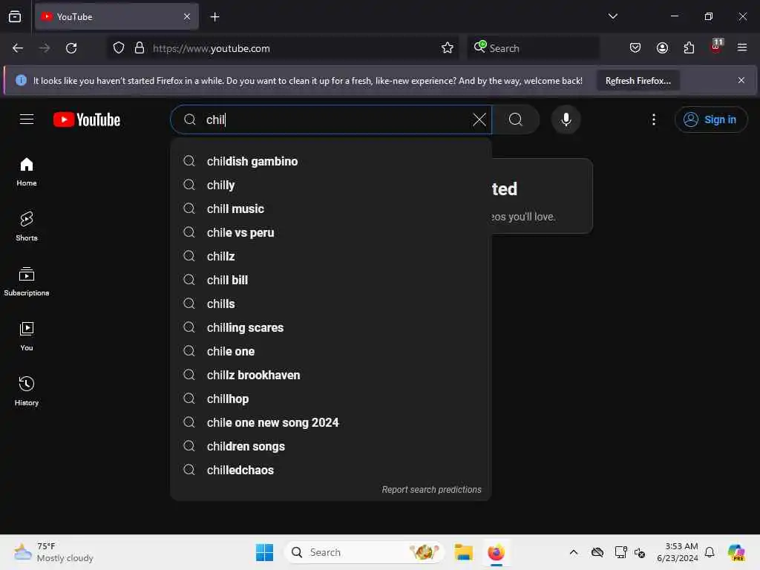Viewport: 760px width, 570px height.
Task: Open the weather widget on taskbar
Action: point(53,552)
